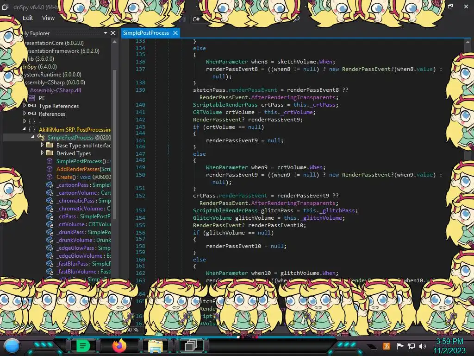Select the Assembly-CSharp.dll module node
Image resolution: width=474 pixels, height=356 pixels.
coord(56,90)
